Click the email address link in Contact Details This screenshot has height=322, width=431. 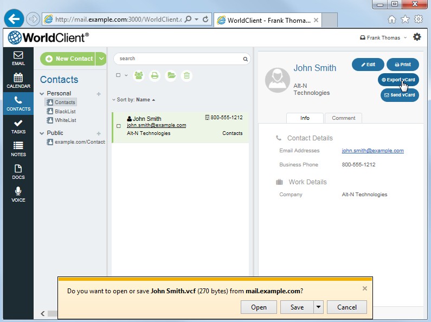point(373,151)
